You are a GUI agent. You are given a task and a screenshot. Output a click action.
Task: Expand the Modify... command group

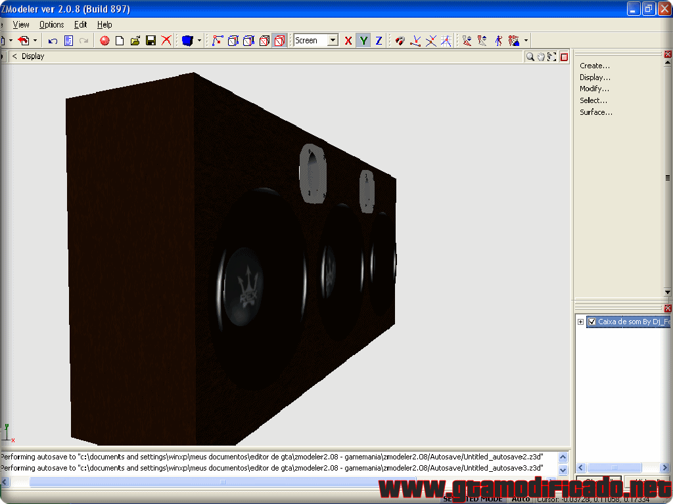pos(594,89)
